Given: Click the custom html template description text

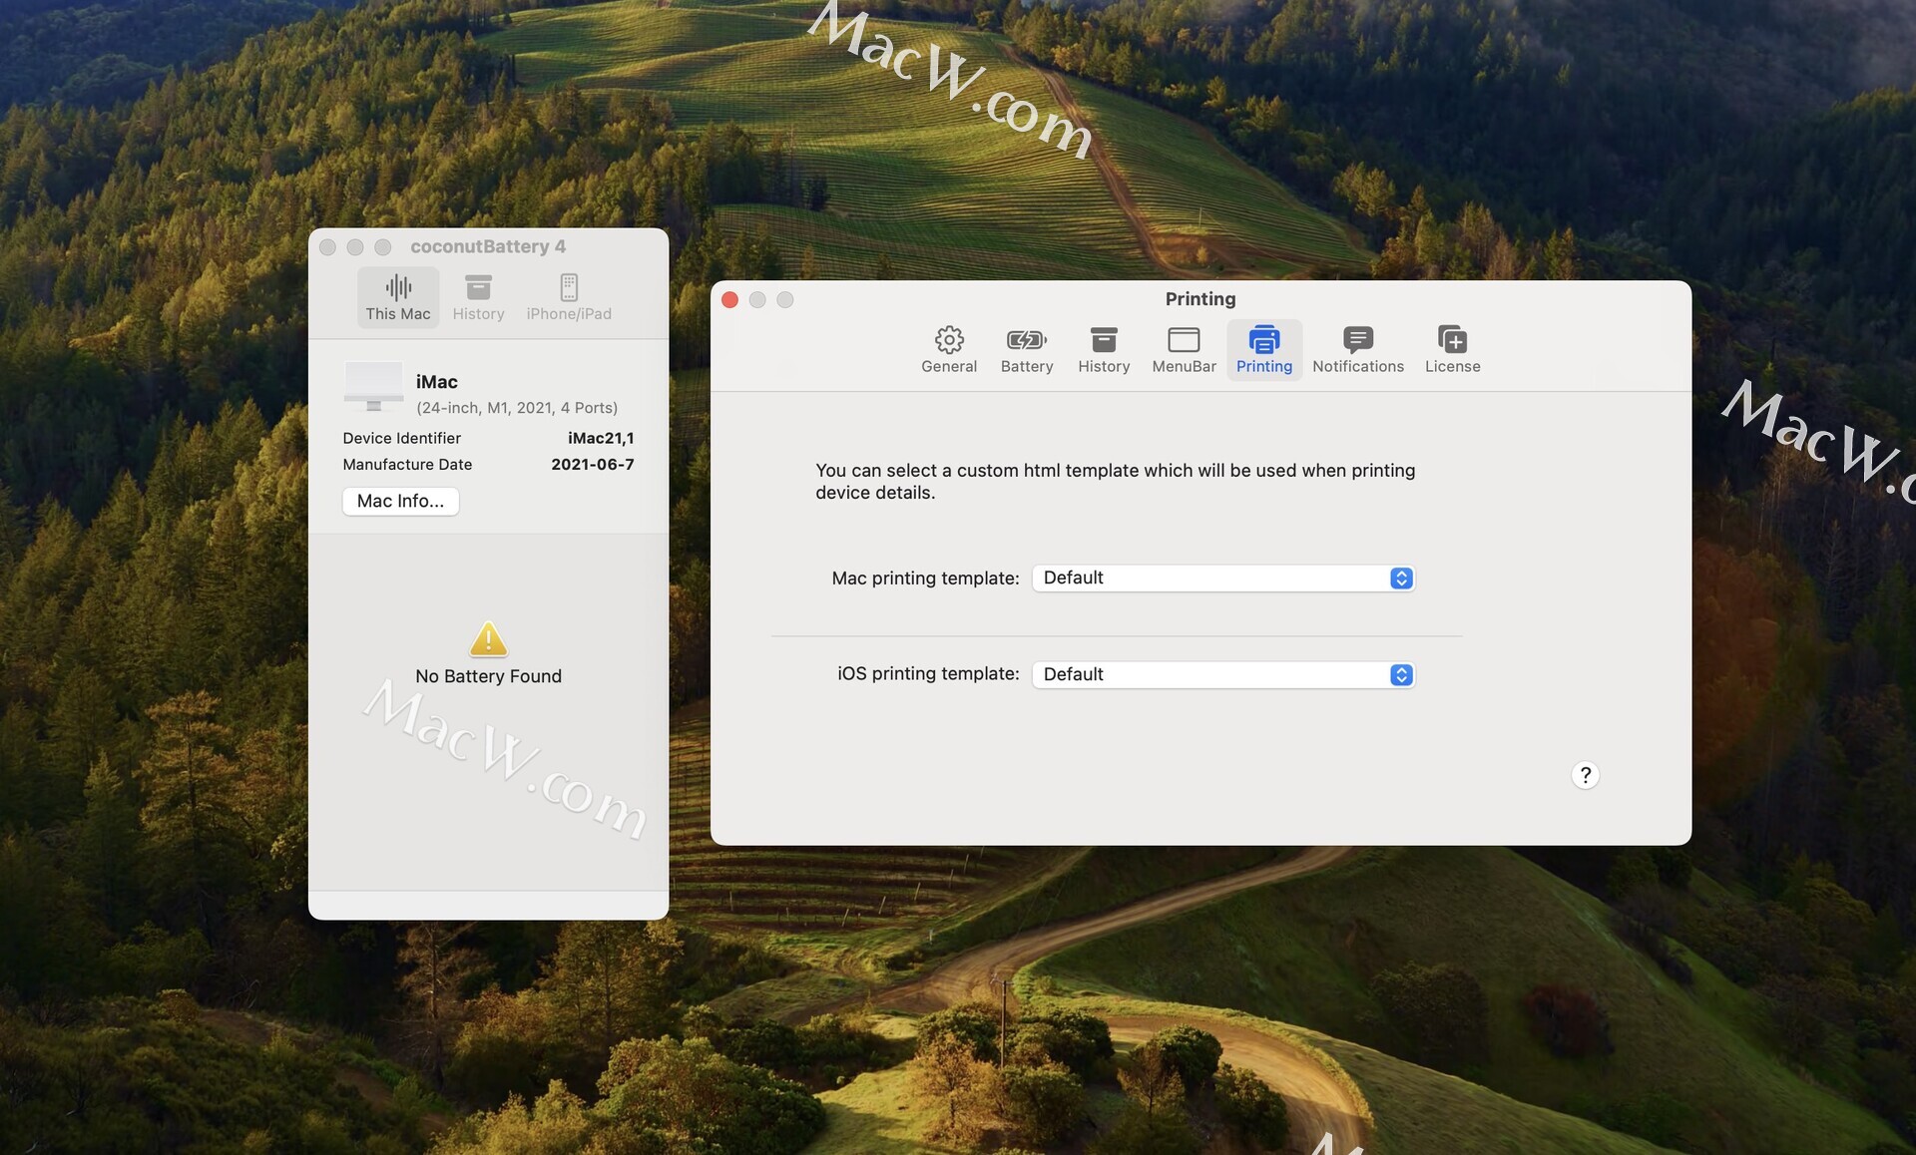Looking at the screenshot, I should pos(1115,481).
